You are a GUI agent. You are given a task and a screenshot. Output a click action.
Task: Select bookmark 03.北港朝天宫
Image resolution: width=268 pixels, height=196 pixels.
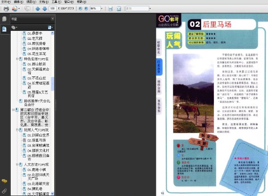[x=38, y=183]
